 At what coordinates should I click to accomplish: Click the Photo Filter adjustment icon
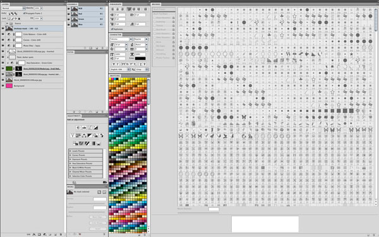coord(96,135)
